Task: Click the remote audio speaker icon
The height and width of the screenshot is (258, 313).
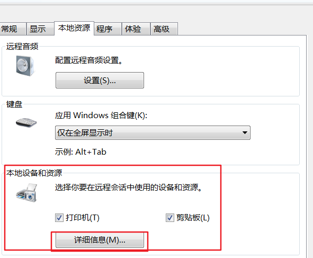Action: point(25,66)
